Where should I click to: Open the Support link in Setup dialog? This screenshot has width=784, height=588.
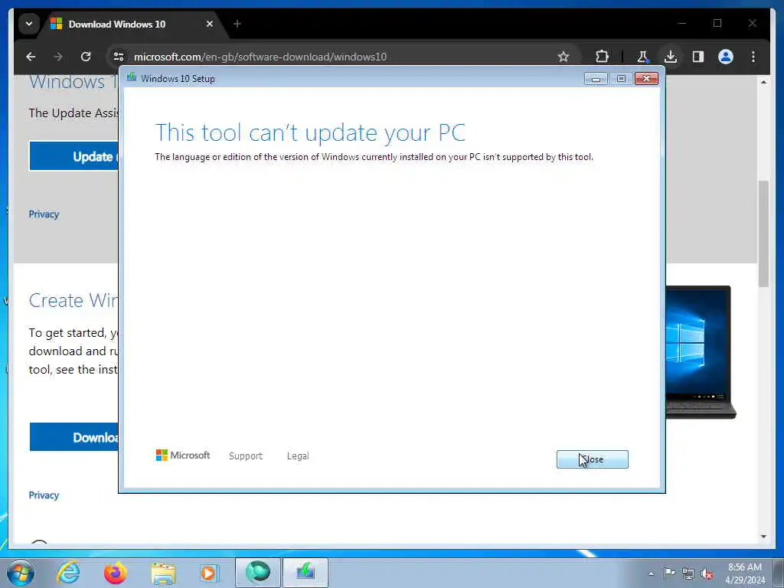coord(246,456)
